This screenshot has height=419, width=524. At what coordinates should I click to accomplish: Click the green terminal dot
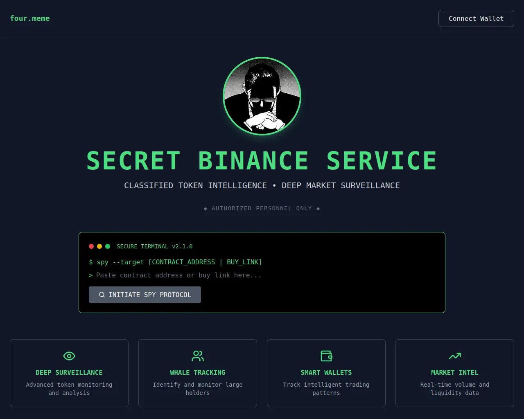coord(108,246)
